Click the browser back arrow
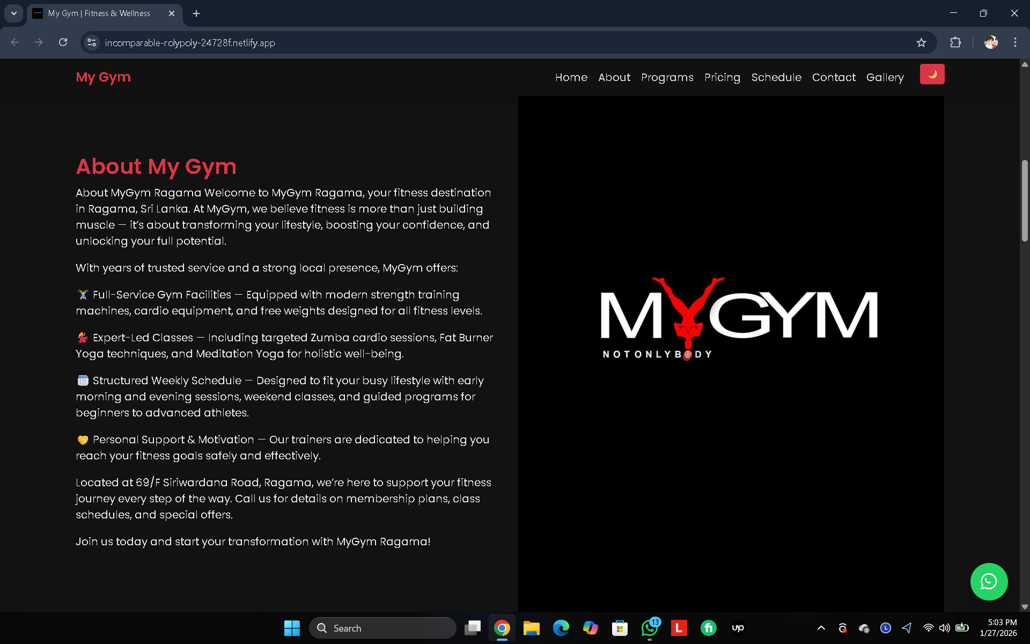 click(14, 42)
